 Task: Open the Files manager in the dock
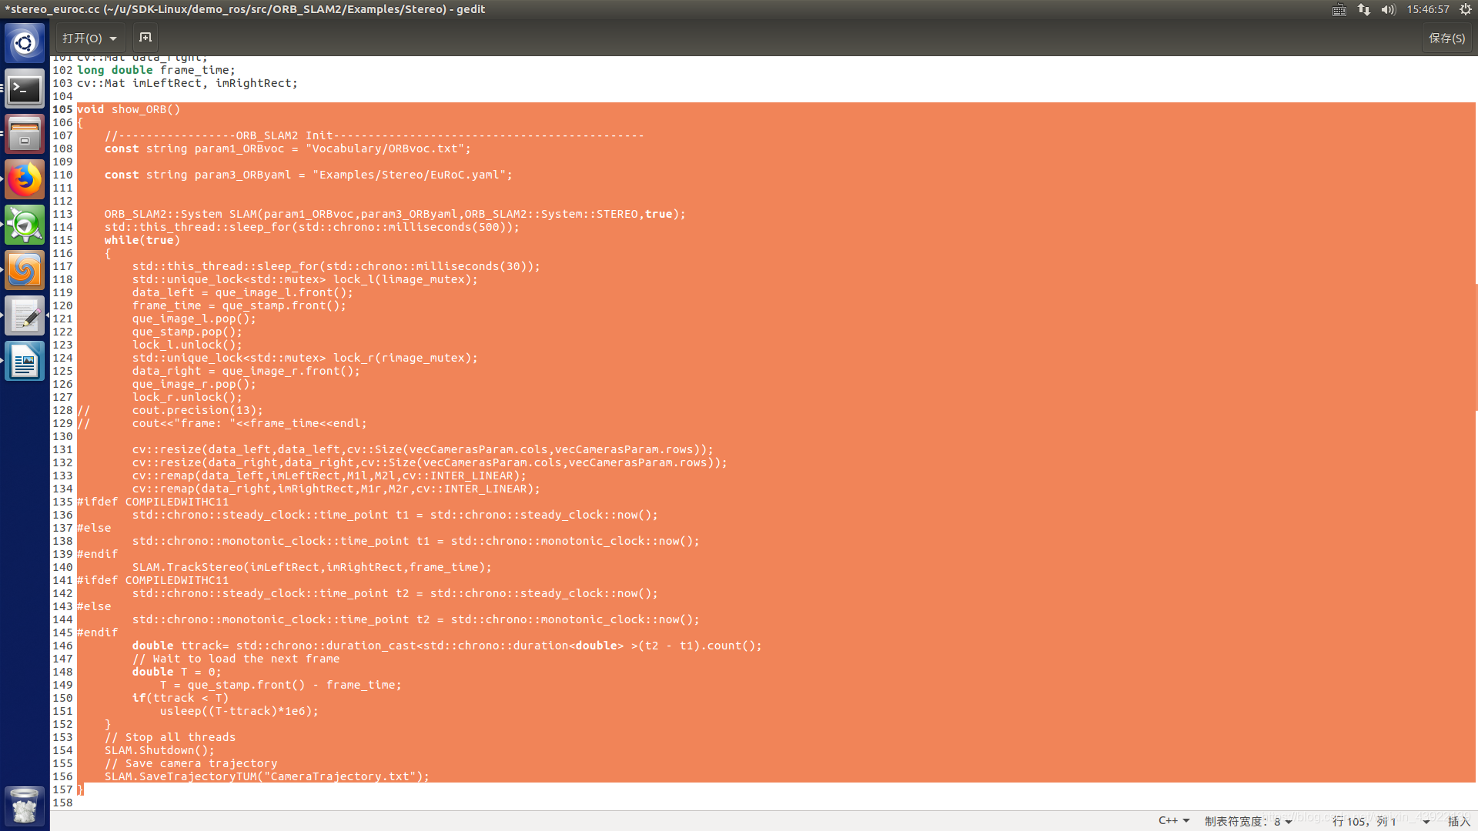point(25,135)
